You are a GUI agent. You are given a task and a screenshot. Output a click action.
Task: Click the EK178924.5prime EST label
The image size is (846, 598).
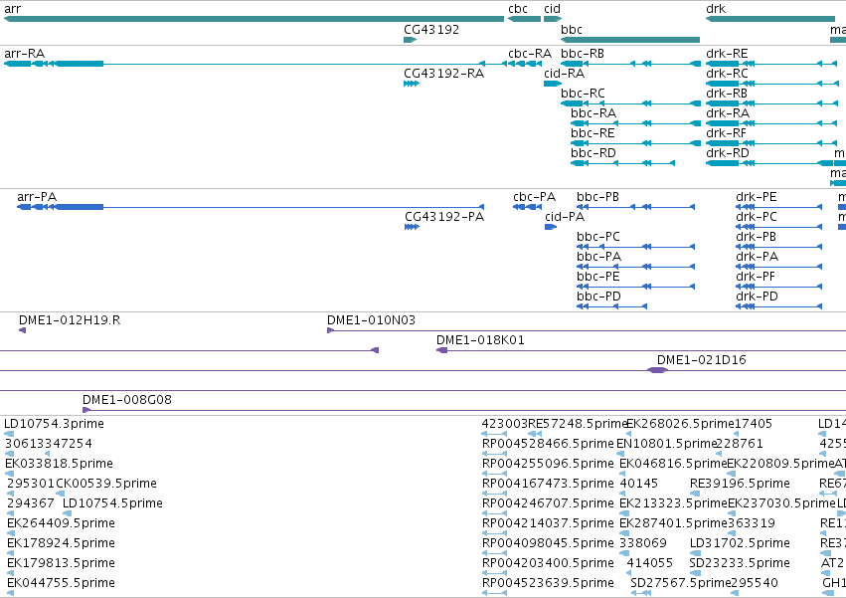tap(61, 543)
